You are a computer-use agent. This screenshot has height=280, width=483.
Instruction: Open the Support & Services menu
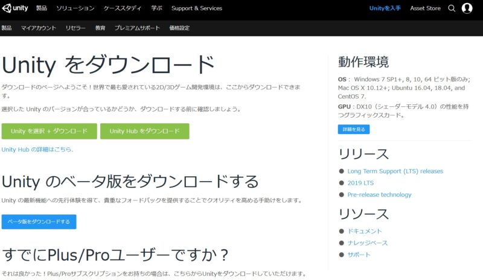point(197,8)
